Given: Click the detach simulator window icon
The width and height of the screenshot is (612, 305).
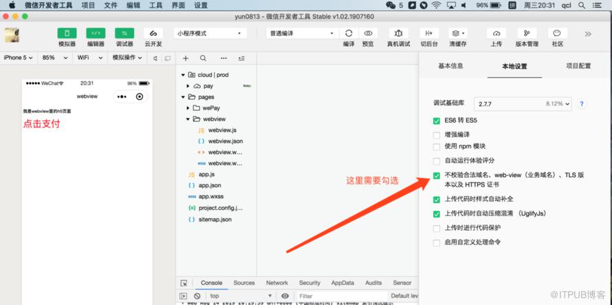Looking at the screenshot, I should 168,59.
